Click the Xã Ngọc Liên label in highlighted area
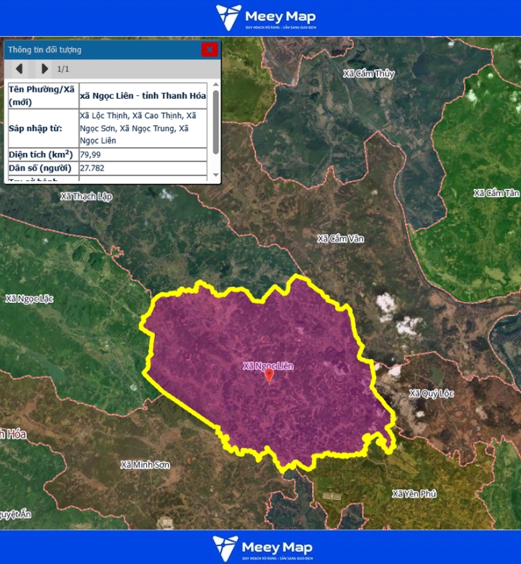 pos(268,366)
